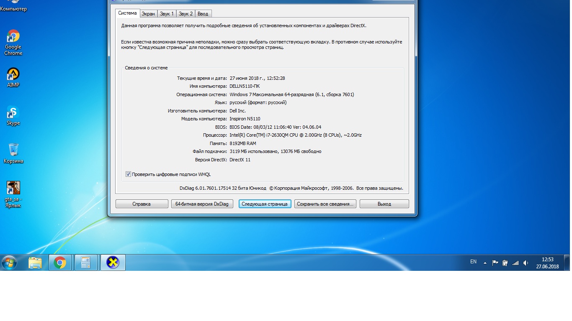Show hidden tray icons arrow
The image size is (572, 321).
point(485,263)
